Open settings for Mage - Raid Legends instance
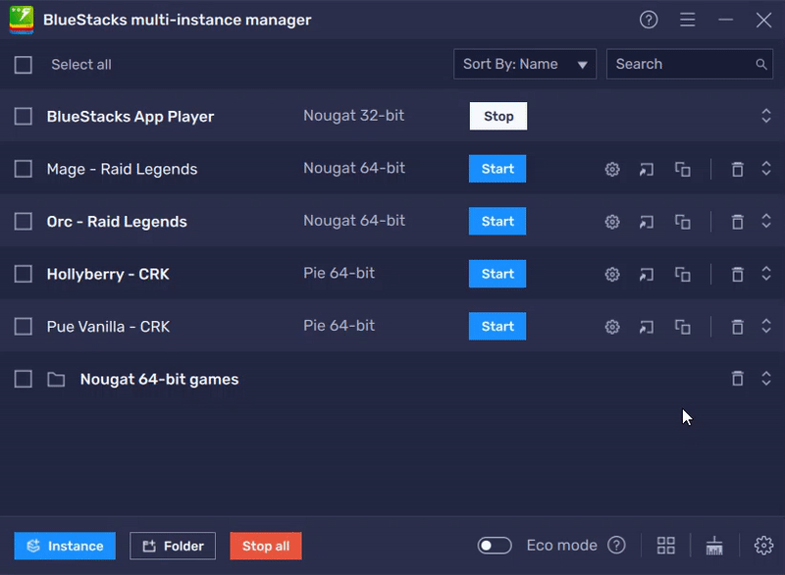Image resolution: width=785 pixels, height=575 pixels. tap(611, 169)
